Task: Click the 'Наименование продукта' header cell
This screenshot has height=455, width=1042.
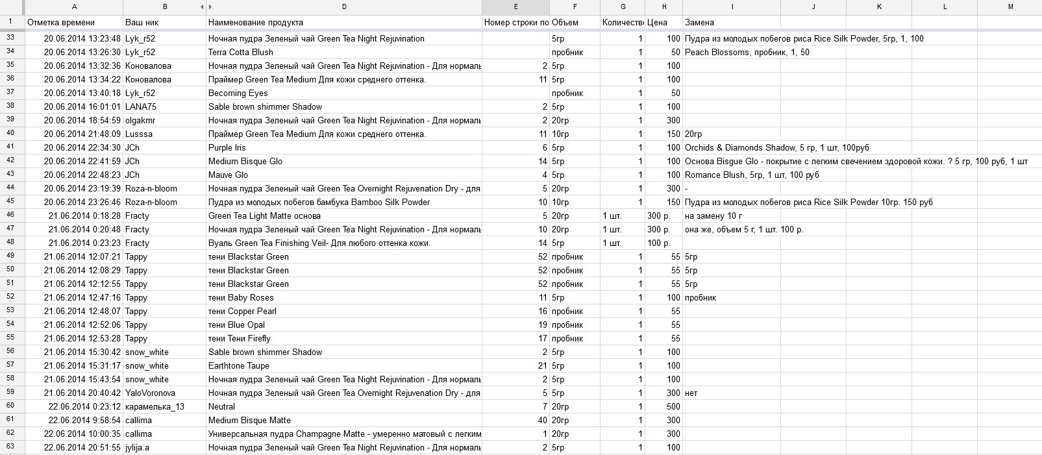Action: 344,22
